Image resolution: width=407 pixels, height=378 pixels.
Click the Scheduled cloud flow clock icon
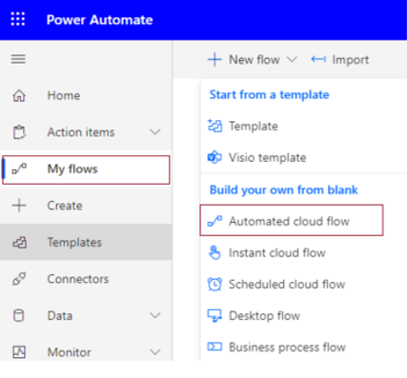pos(214,284)
